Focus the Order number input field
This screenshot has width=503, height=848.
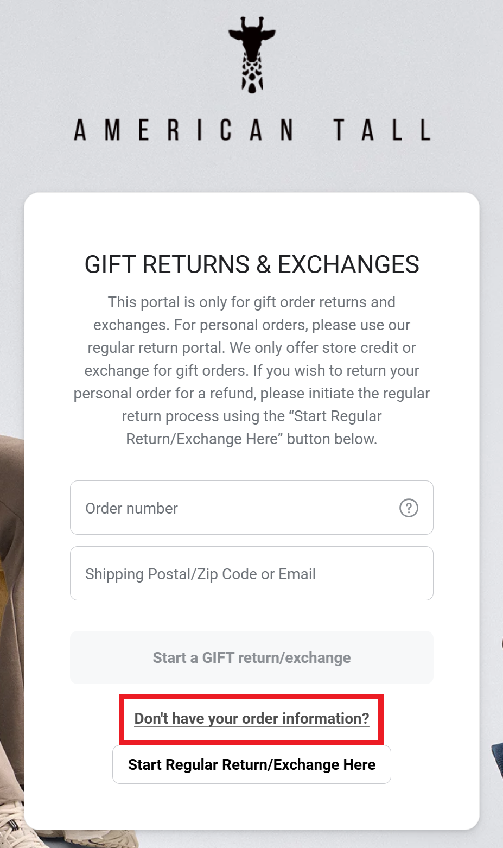tap(252, 508)
